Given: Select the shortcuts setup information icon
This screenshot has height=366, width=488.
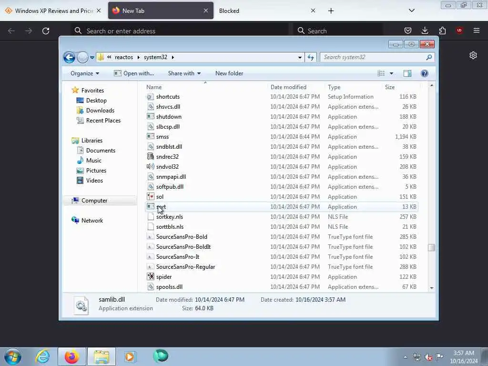Looking at the screenshot, I should click(150, 97).
